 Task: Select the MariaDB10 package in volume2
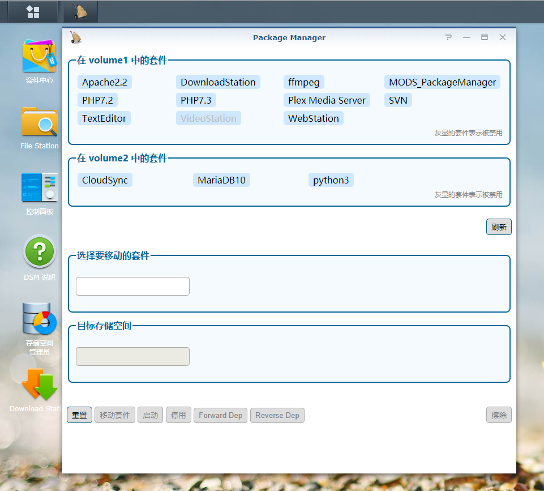coord(221,180)
